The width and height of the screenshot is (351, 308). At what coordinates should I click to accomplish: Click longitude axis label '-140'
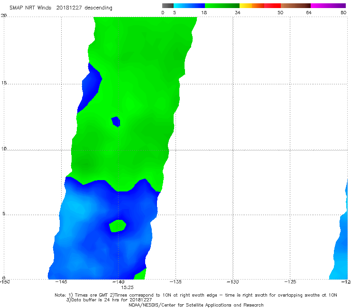118,282
